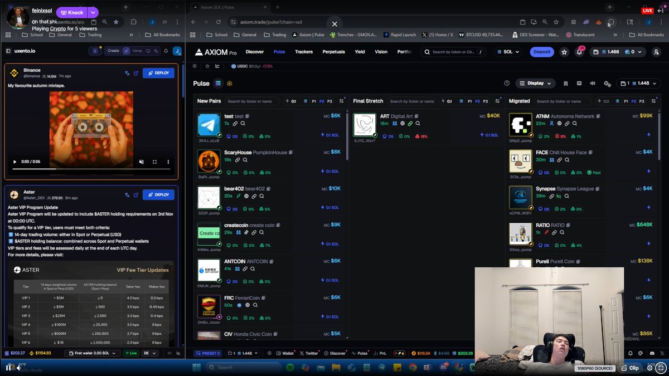Viewport: 669px width, 376px height.
Task: Click the Deposit button
Action: (x=542, y=52)
